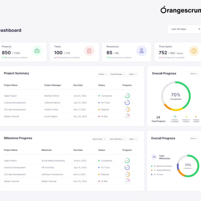Open See all in top Overall Progress
Screen dimensions: 201x201
[194, 74]
